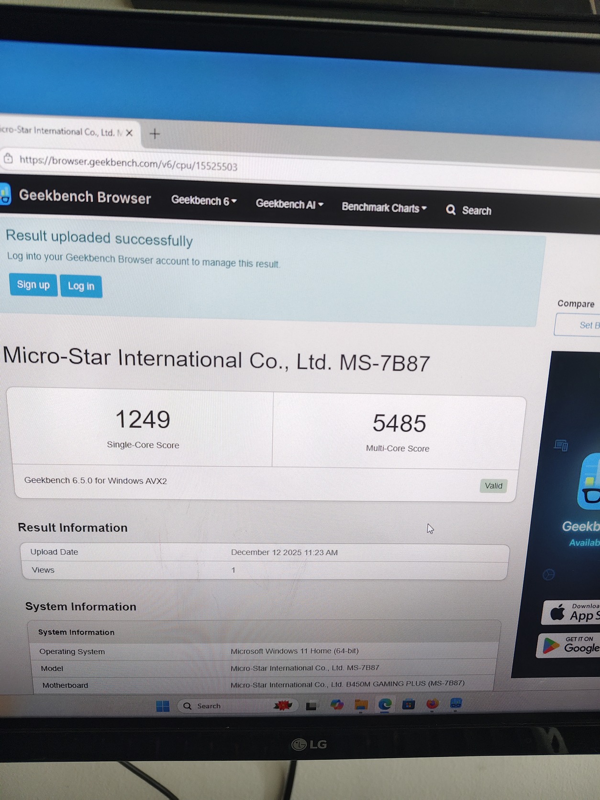Expand the Geekbench 6 dropdown menu
Image resolution: width=600 pixels, height=800 pixels.
(x=204, y=200)
